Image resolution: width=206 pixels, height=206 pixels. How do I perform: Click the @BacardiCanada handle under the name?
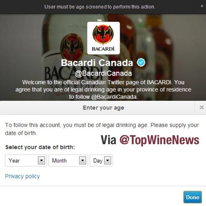(103, 73)
